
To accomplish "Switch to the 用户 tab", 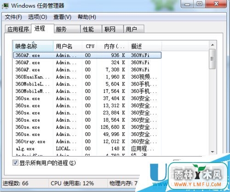I will [x=134, y=29].
